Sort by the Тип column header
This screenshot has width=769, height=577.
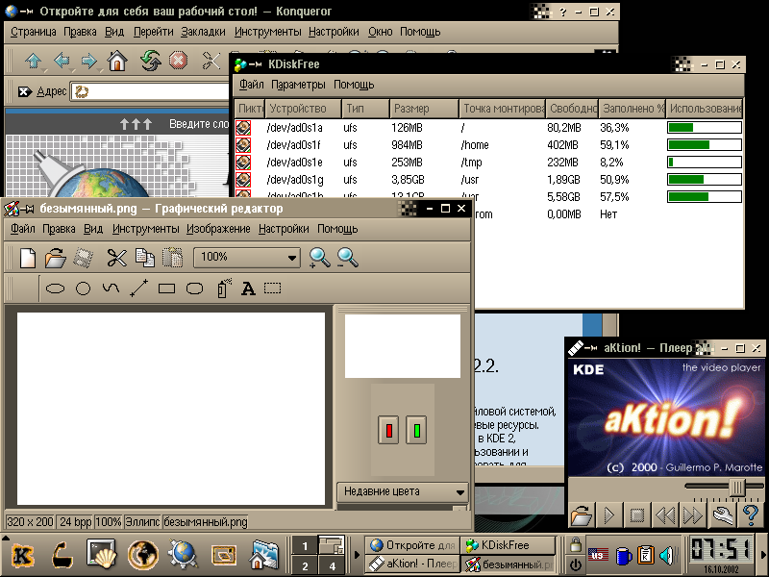tap(366, 109)
